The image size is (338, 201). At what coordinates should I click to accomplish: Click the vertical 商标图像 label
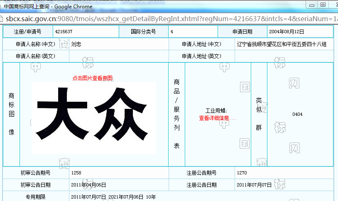pos(12,114)
